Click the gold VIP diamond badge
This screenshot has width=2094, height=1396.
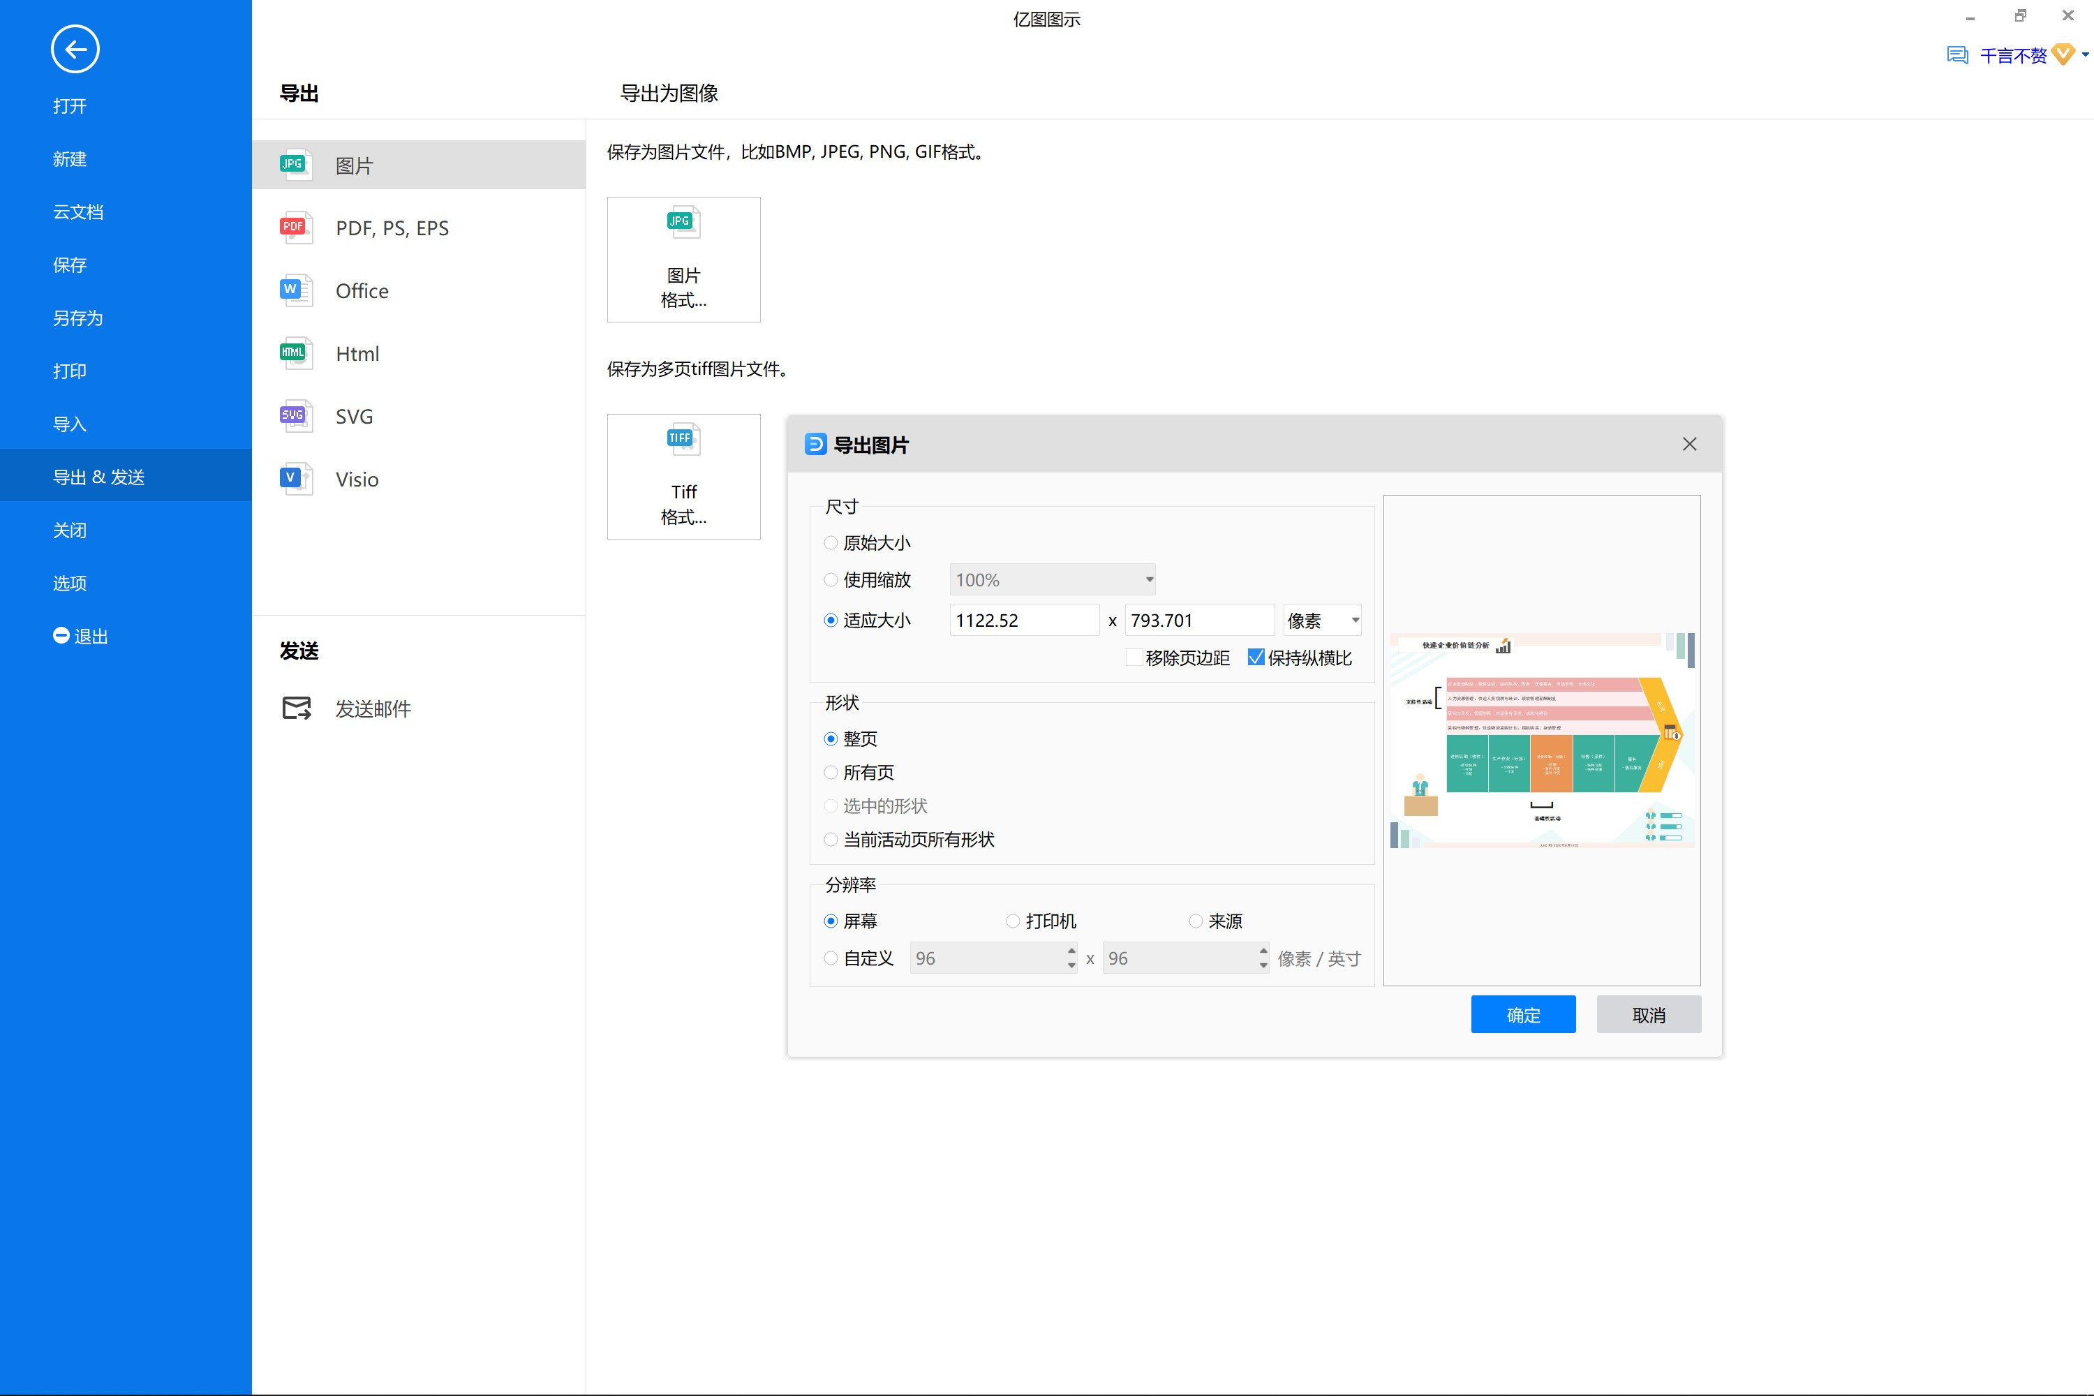pyautogui.click(x=2063, y=55)
